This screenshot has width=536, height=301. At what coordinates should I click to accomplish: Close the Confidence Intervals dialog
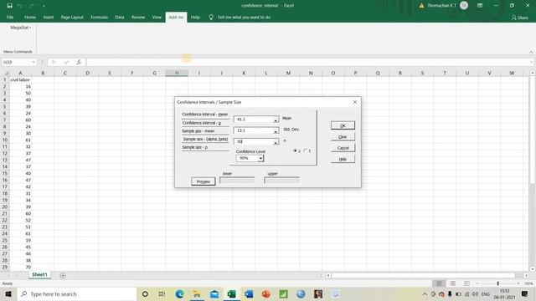coord(355,102)
